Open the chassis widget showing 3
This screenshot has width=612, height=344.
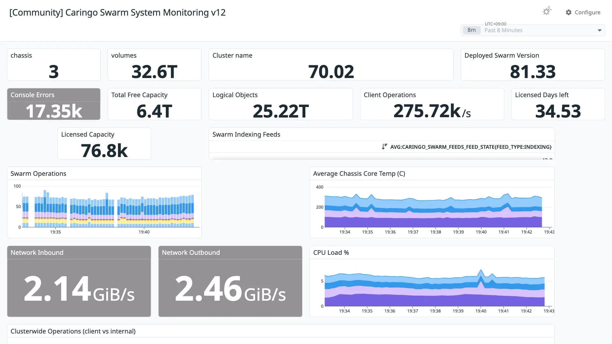click(54, 65)
